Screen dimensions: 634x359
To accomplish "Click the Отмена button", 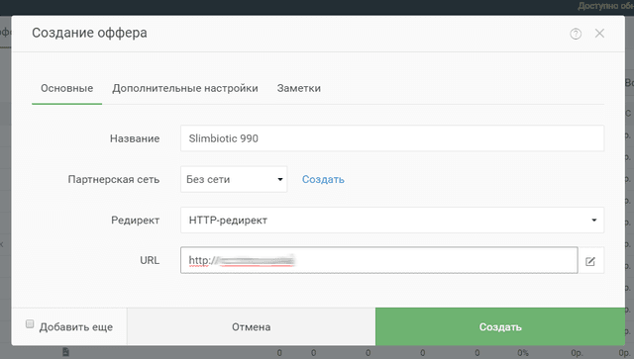I will click(x=251, y=326).
